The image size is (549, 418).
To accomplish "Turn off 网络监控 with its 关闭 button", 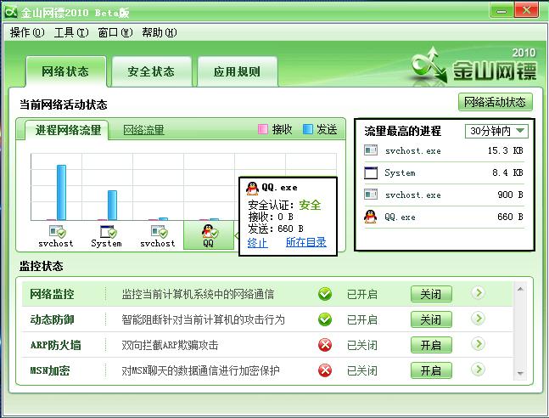I will tap(431, 294).
